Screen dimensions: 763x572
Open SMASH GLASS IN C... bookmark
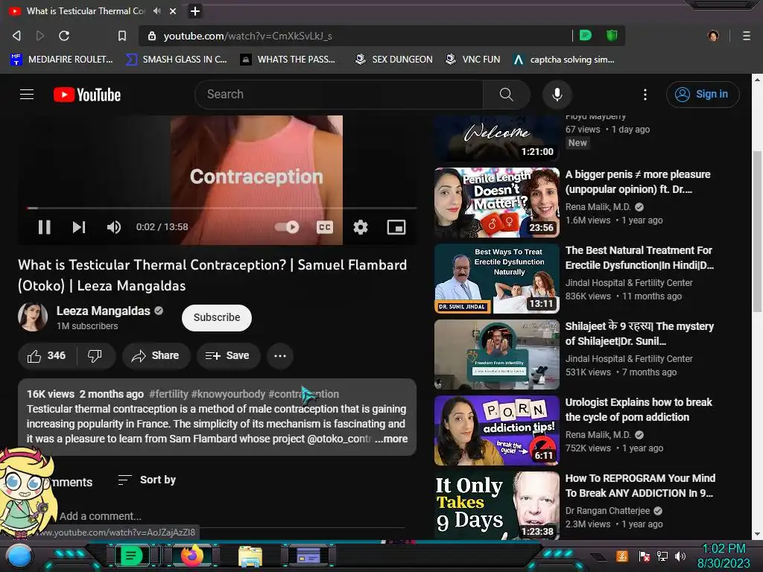click(176, 60)
